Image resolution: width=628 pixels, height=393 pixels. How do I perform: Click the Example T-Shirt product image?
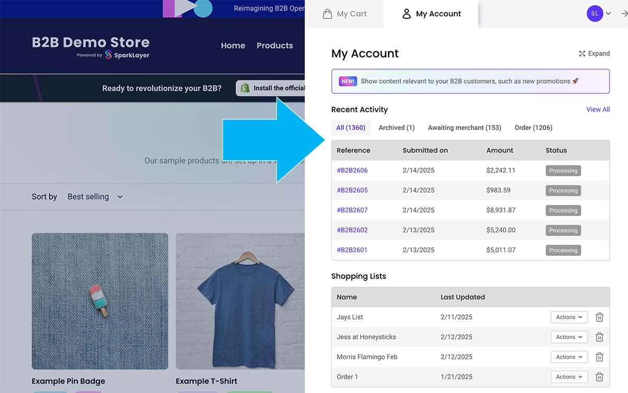pyautogui.click(x=241, y=301)
